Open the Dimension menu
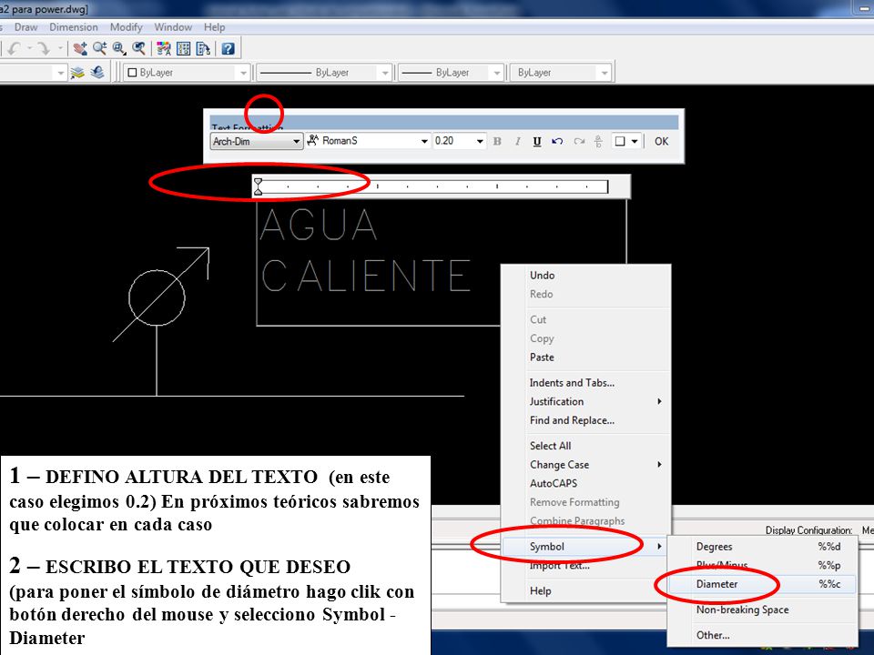Image resolution: width=874 pixels, height=655 pixels. pos(74,27)
